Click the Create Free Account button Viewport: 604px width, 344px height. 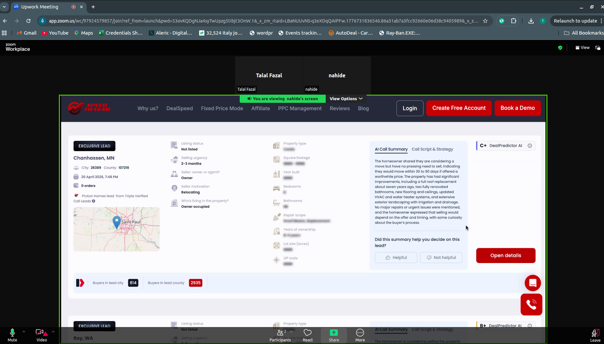pos(459,108)
